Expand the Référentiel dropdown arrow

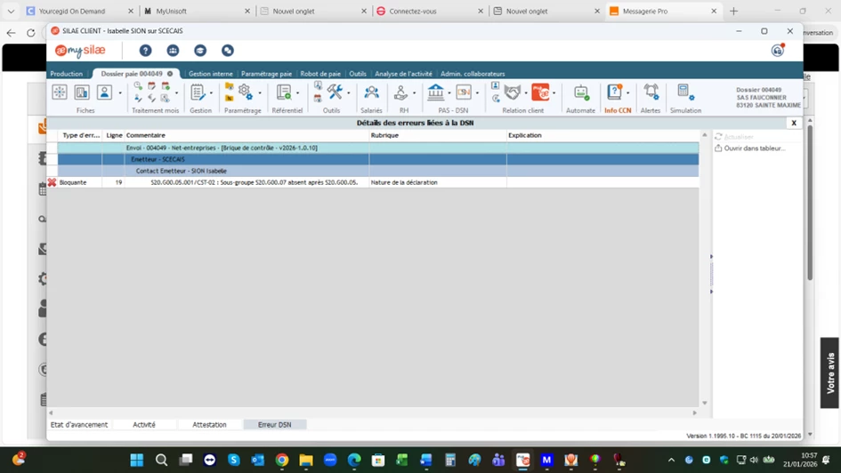tap(297, 93)
